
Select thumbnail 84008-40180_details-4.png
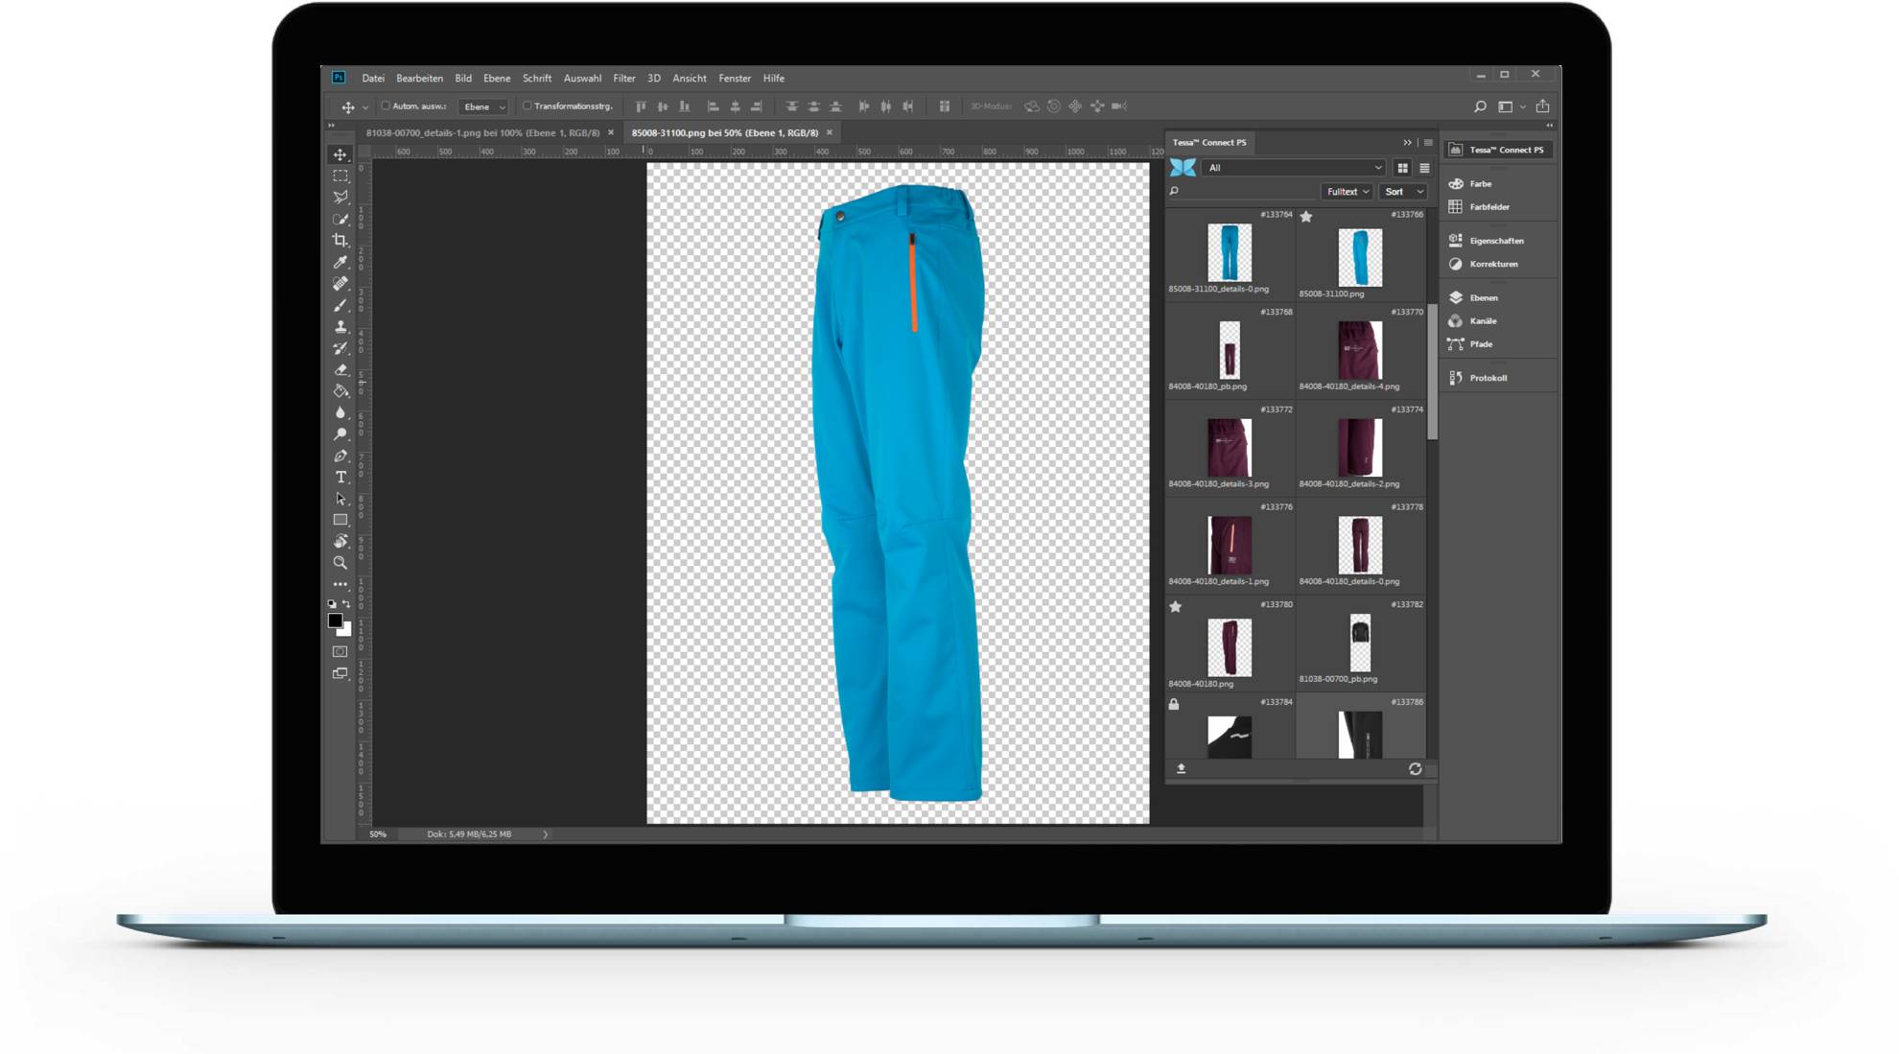point(1359,351)
